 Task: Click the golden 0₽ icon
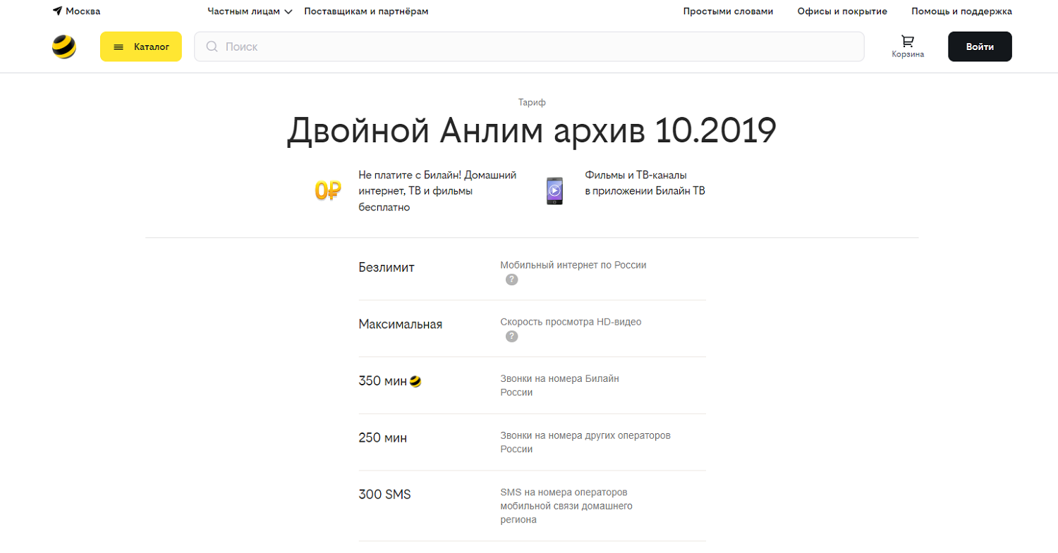pos(328,190)
